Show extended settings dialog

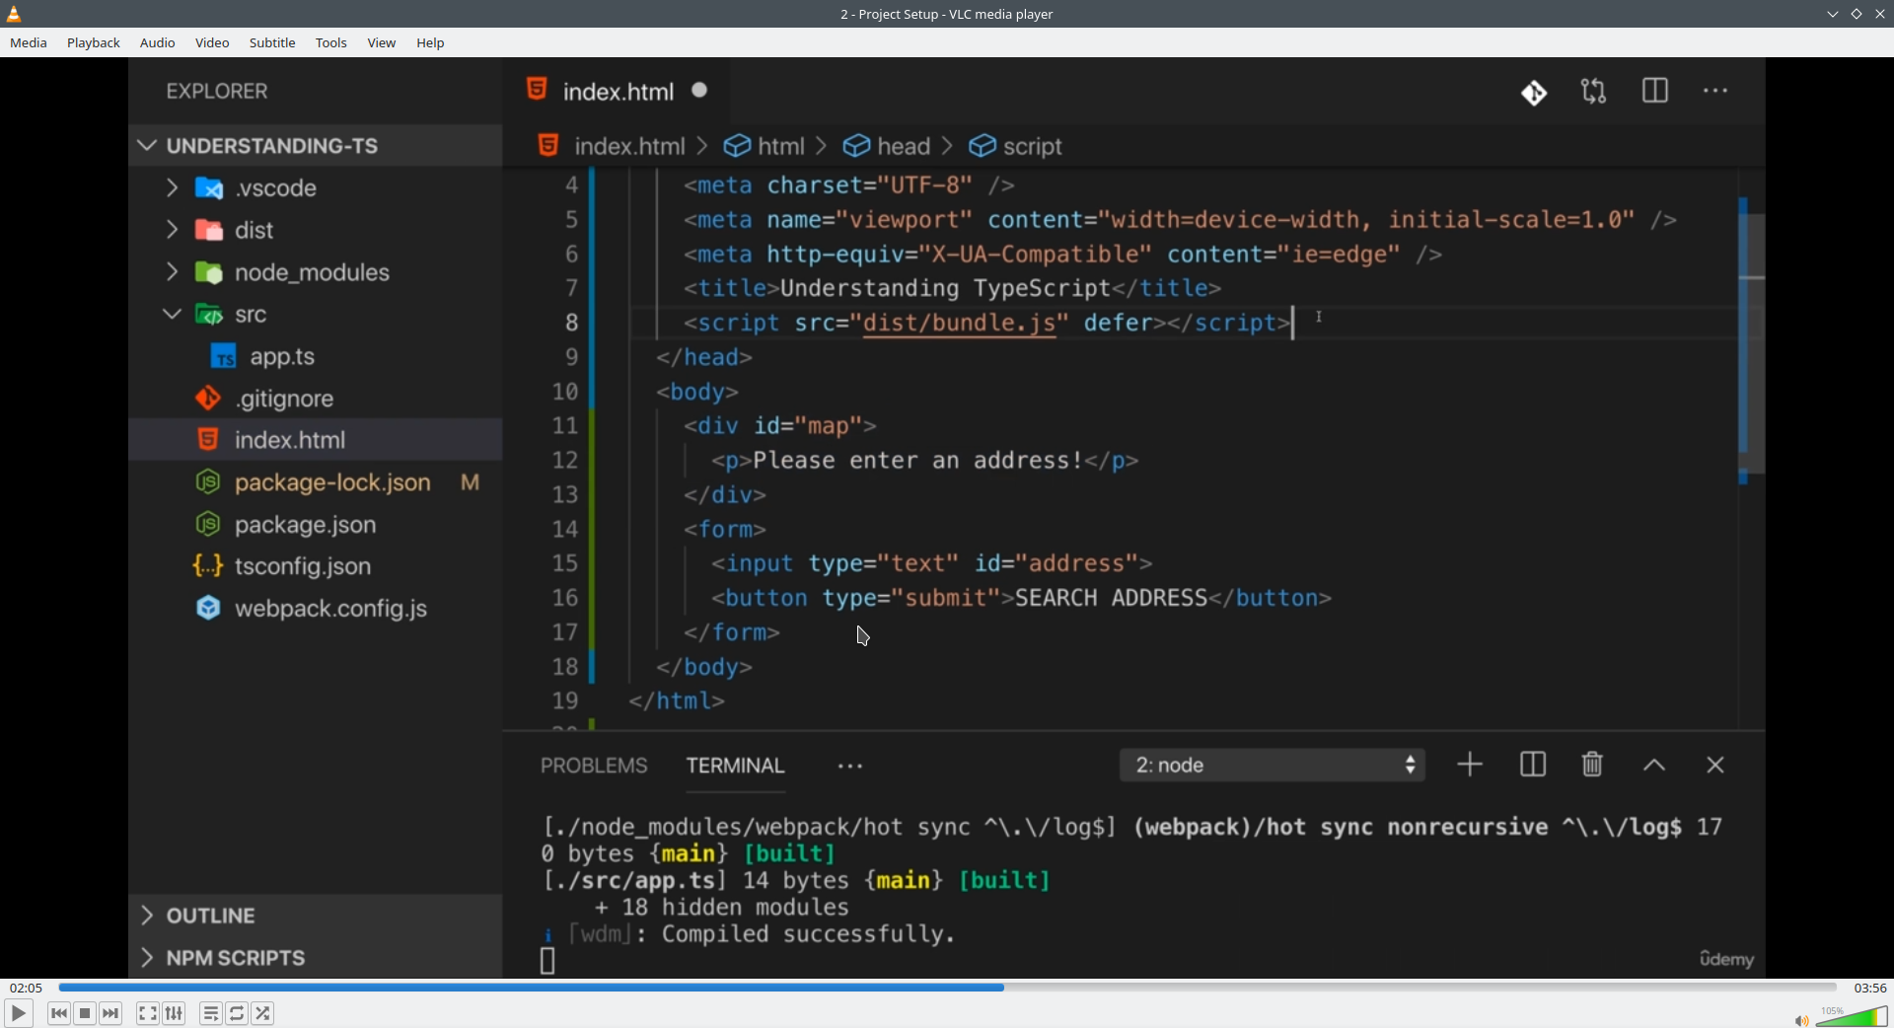174,1013
